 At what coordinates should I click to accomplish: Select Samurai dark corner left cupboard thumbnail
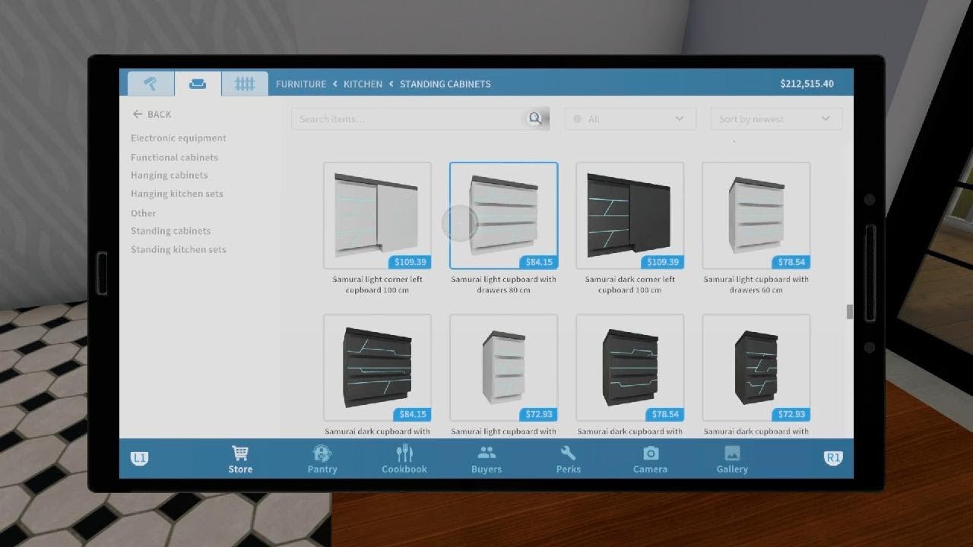pos(629,216)
